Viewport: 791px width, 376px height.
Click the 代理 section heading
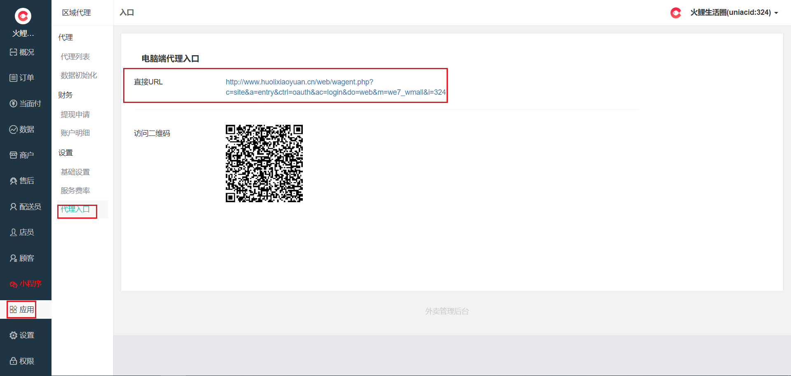(x=66, y=37)
